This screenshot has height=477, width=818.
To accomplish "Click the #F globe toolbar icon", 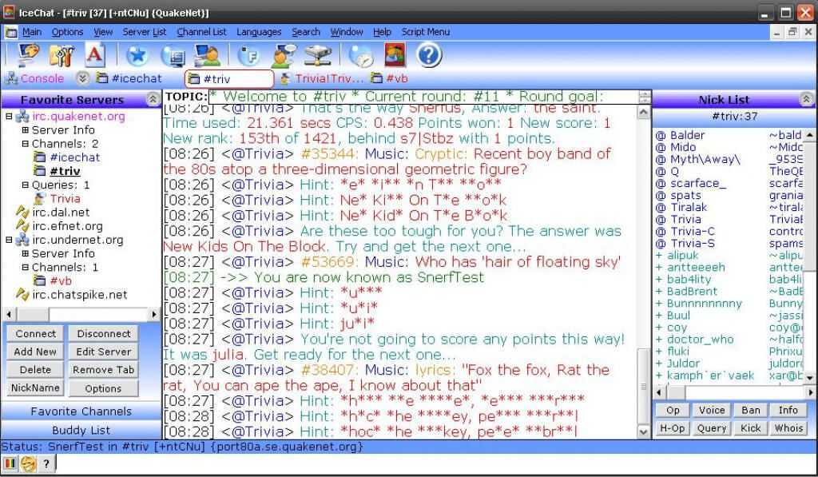I will (248, 55).
